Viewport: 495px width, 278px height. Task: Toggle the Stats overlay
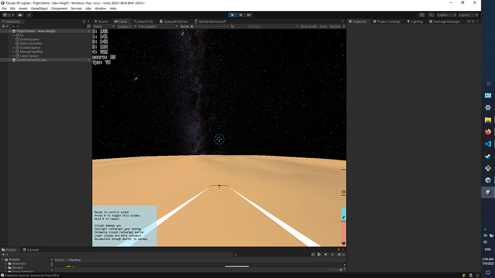click(x=323, y=27)
